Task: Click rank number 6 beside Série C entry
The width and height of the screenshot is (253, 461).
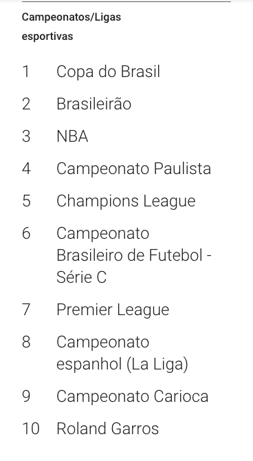Action: point(26,233)
